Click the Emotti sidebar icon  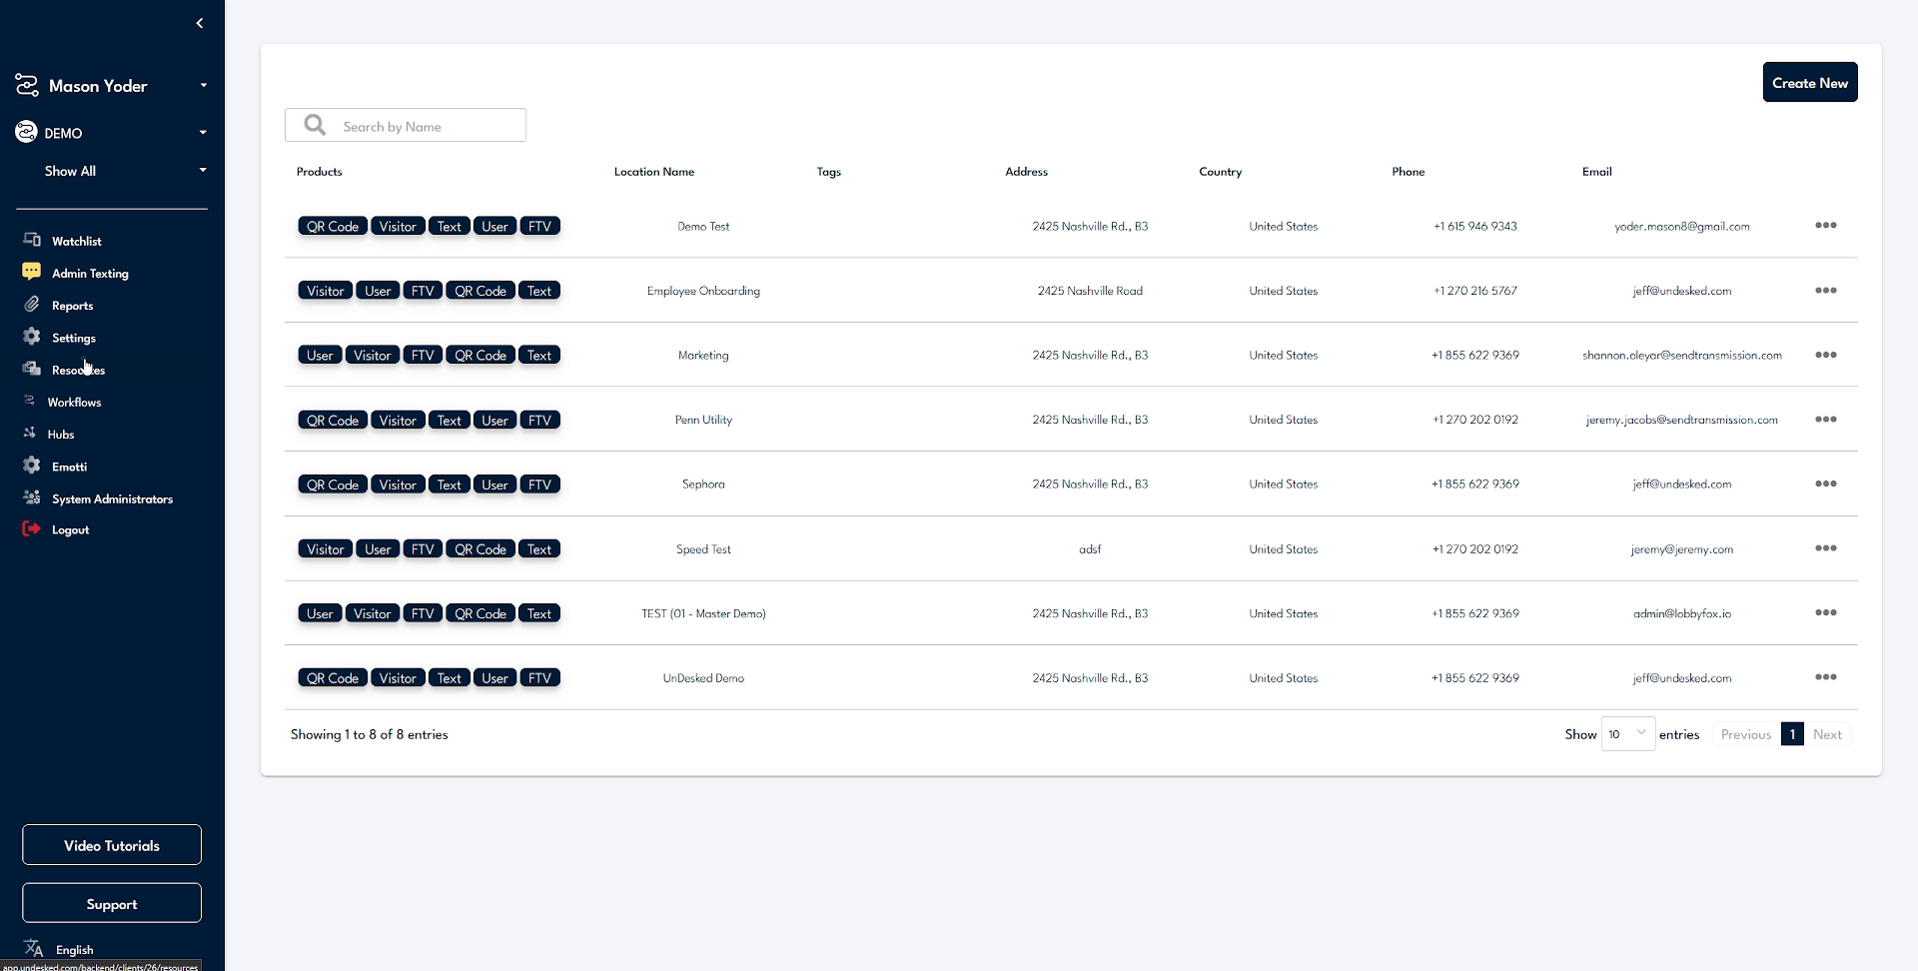(31, 466)
